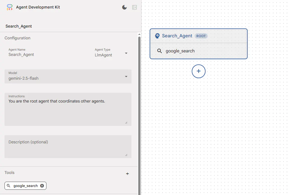The width and height of the screenshot is (288, 195).
Task: Click the Configuration section label
Action: 18,38
